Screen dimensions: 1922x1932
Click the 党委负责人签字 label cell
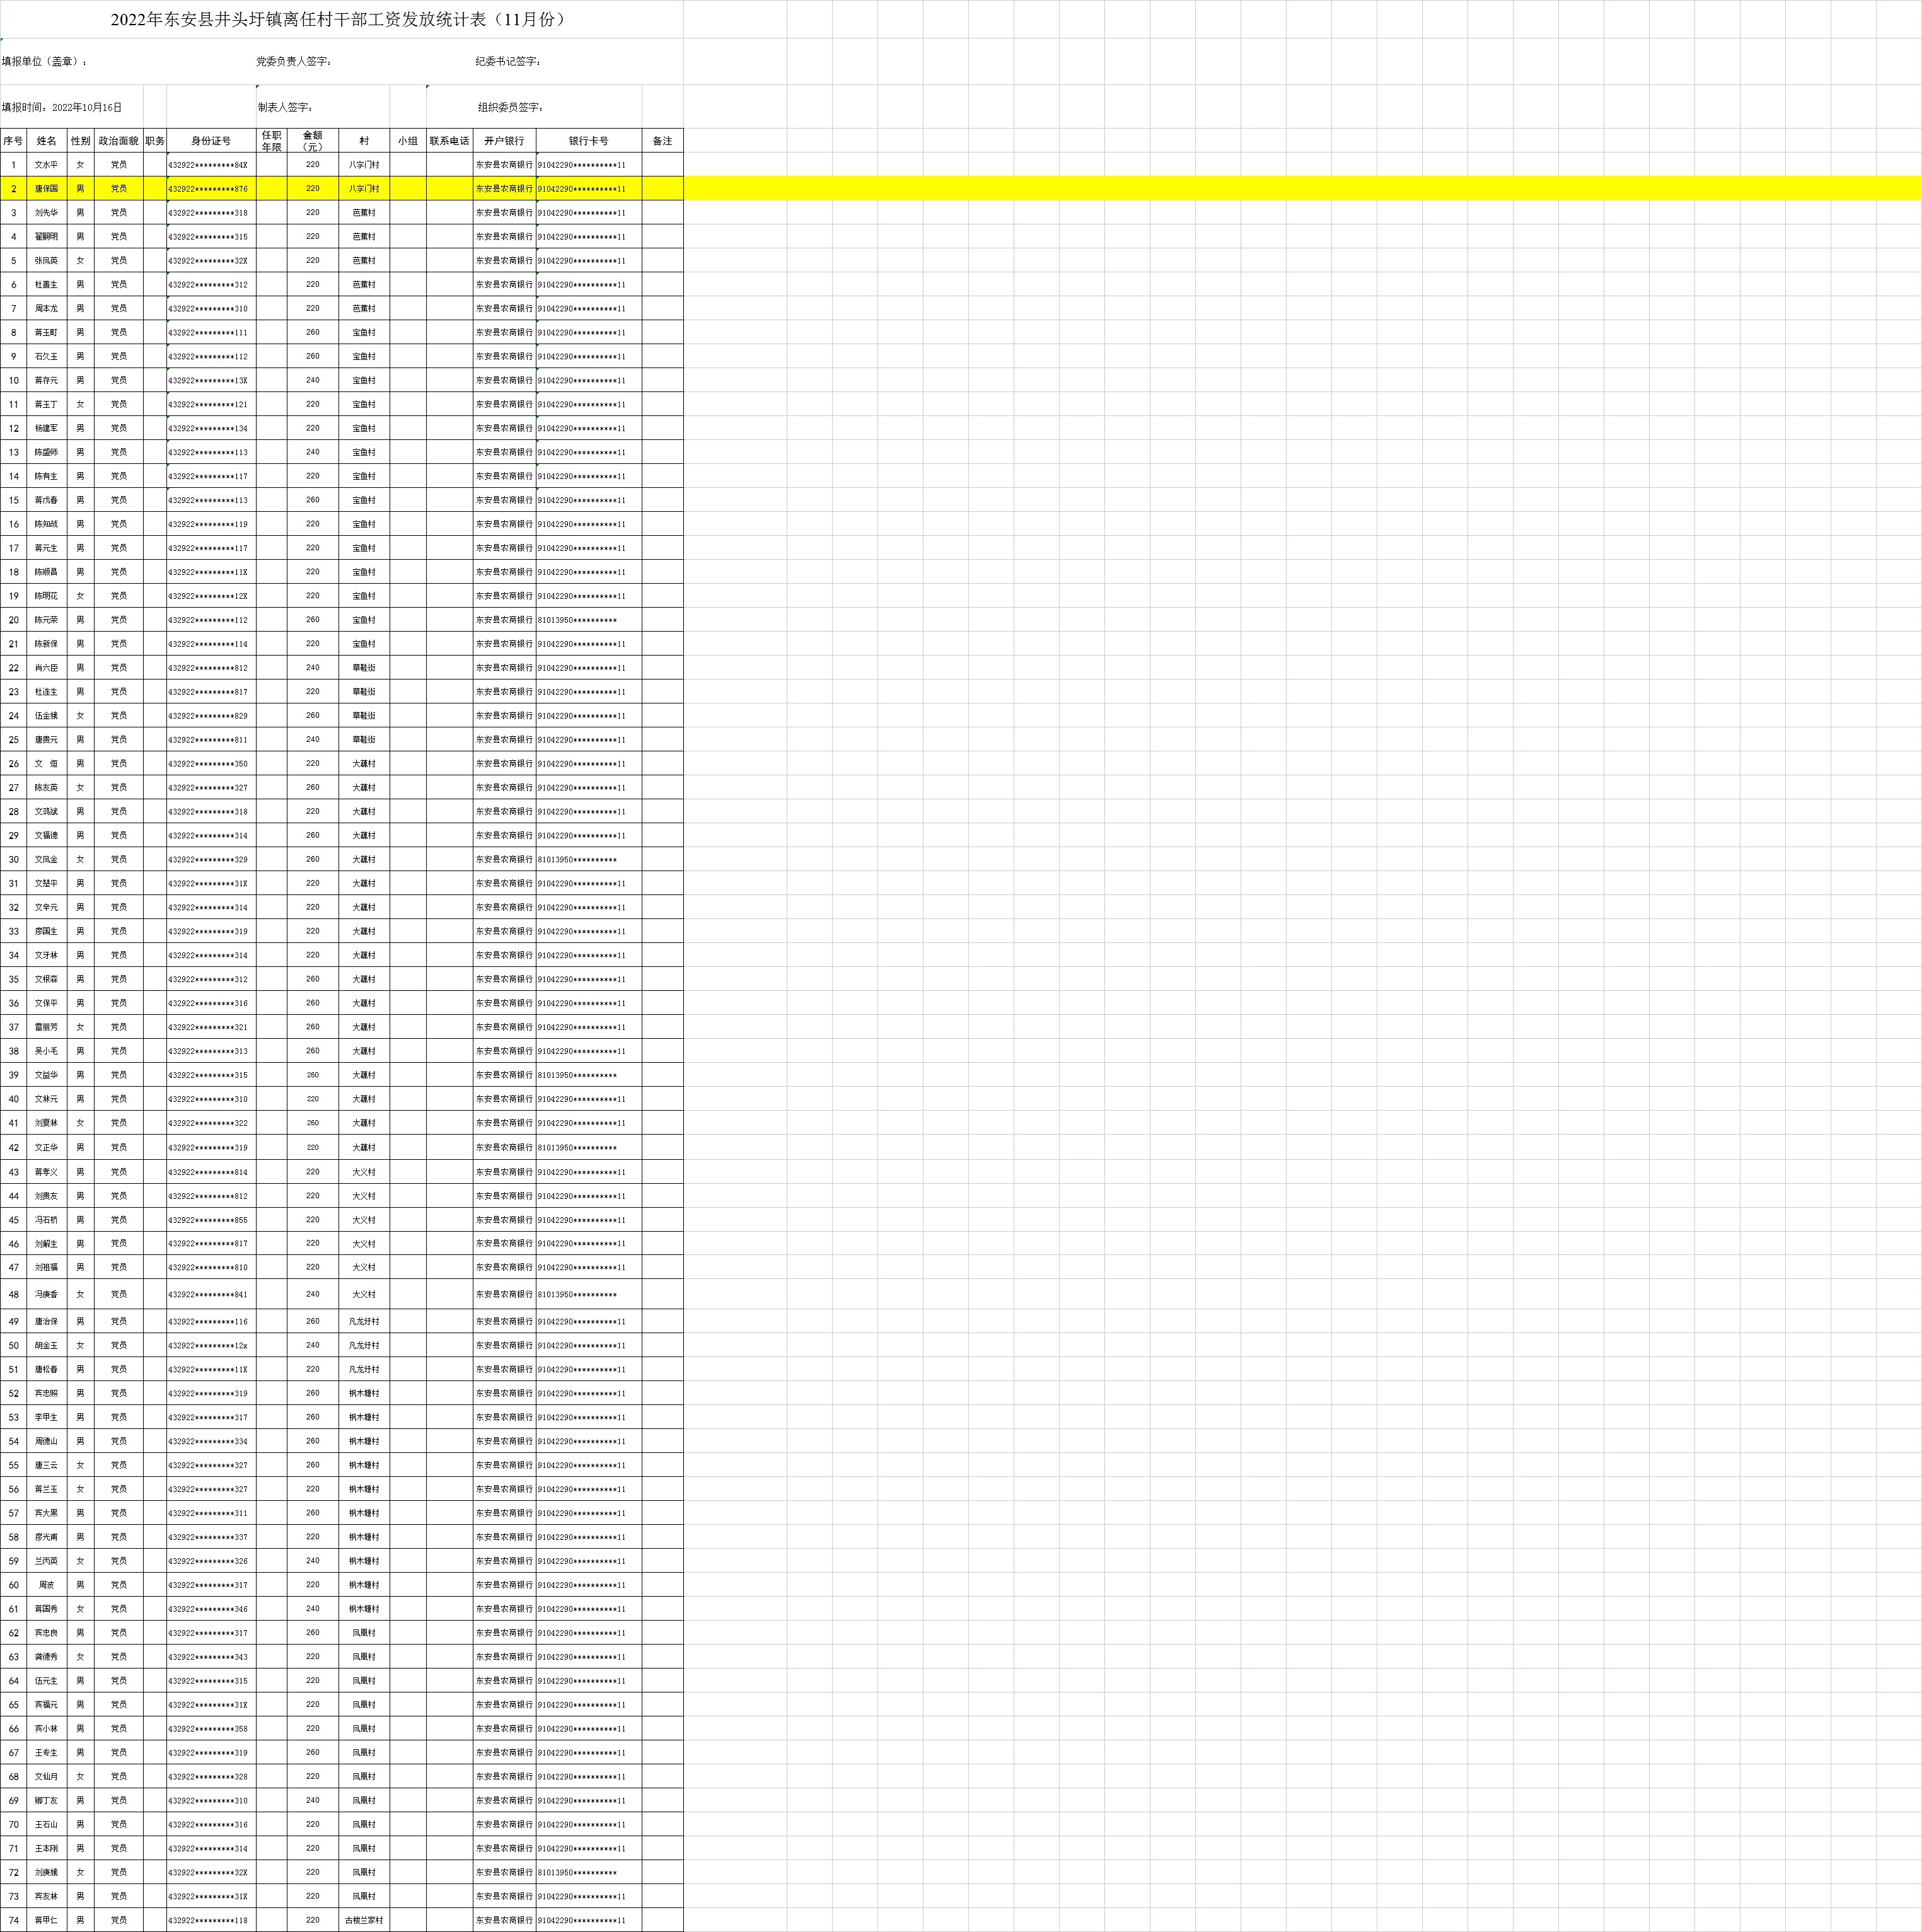[x=294, y=62]
